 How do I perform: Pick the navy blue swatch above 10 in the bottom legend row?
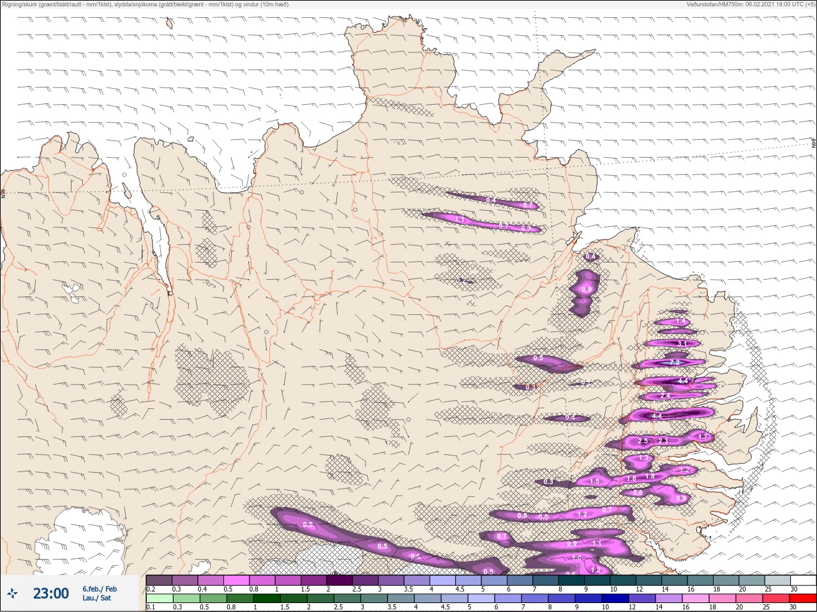tap(614, 599)
